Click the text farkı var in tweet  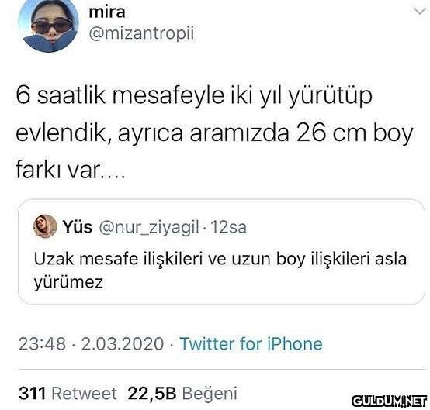click(x=57, y=170)
